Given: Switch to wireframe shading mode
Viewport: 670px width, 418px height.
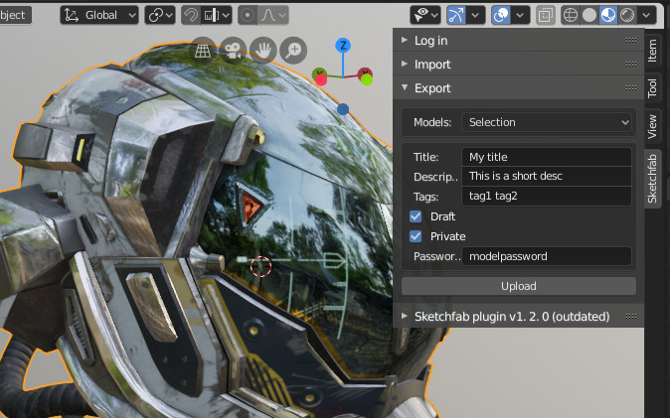Looking at the screenshot, I should pos(571,15).
